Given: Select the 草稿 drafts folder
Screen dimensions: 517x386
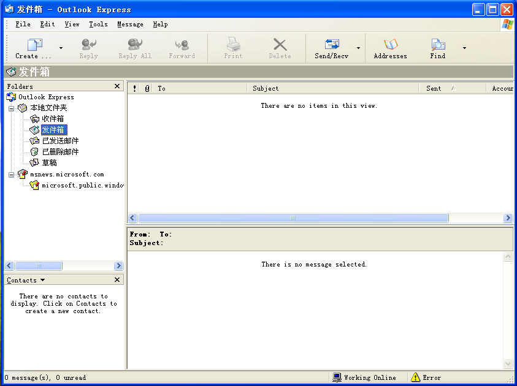Looking at the screenshot, I should [x=49, y=163].
